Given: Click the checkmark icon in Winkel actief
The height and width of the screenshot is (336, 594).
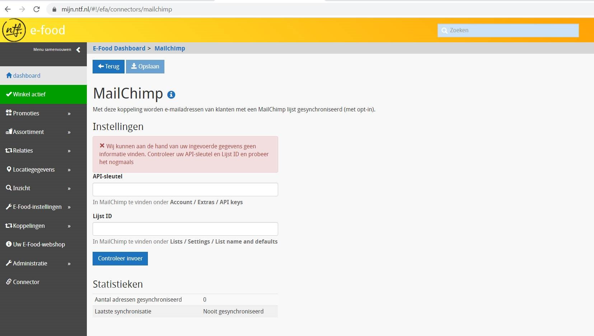Looking at the screenshot, I should [9, 94].
